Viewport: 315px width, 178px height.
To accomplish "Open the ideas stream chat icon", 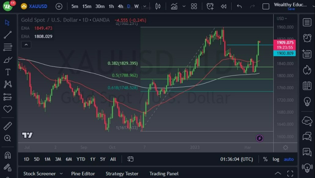I will pyautogui.click(x=307, y=152).
